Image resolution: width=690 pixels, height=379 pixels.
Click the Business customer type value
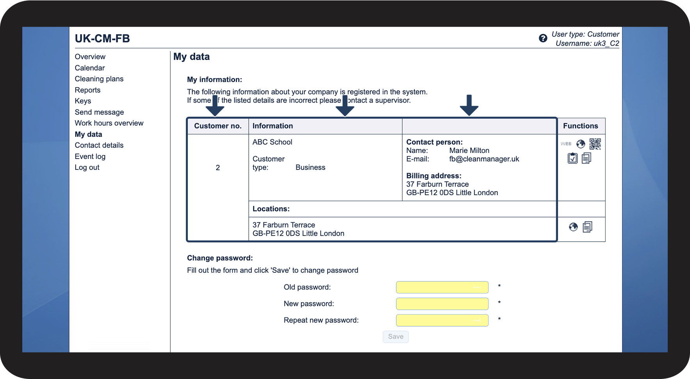tap(310, 167)
